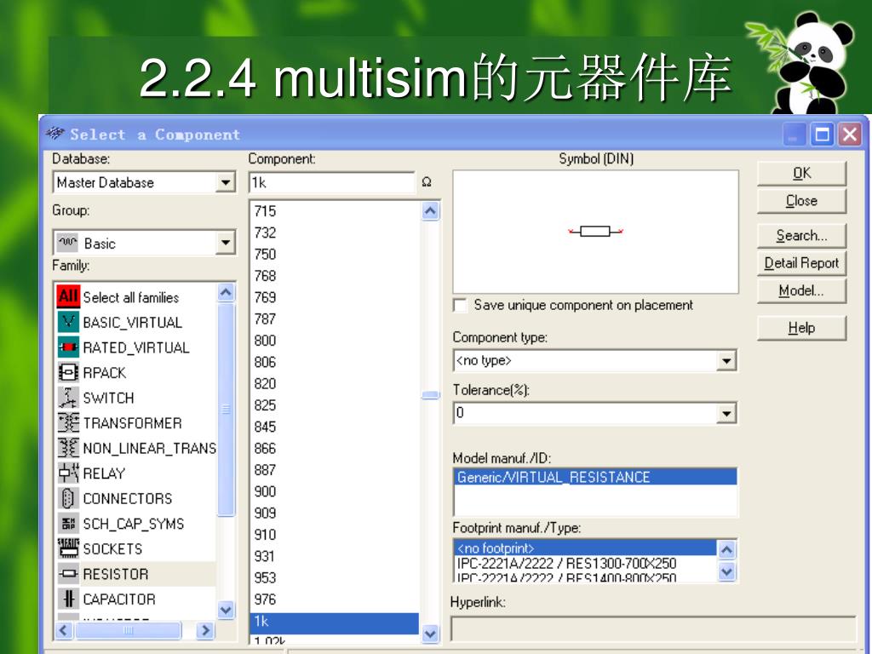Click the Hyperlink field
This screenshot has width=872, height=654.
[x=653, y=628]
